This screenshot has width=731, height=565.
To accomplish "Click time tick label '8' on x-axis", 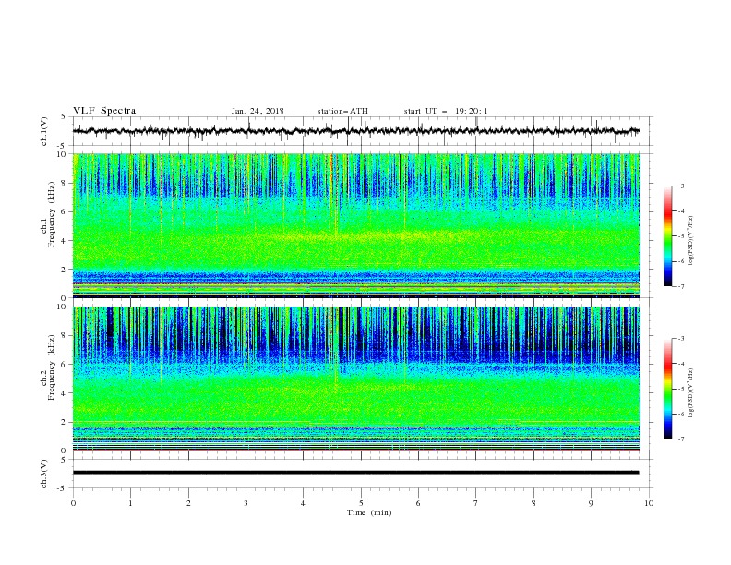I will click(x=533, y=503).
